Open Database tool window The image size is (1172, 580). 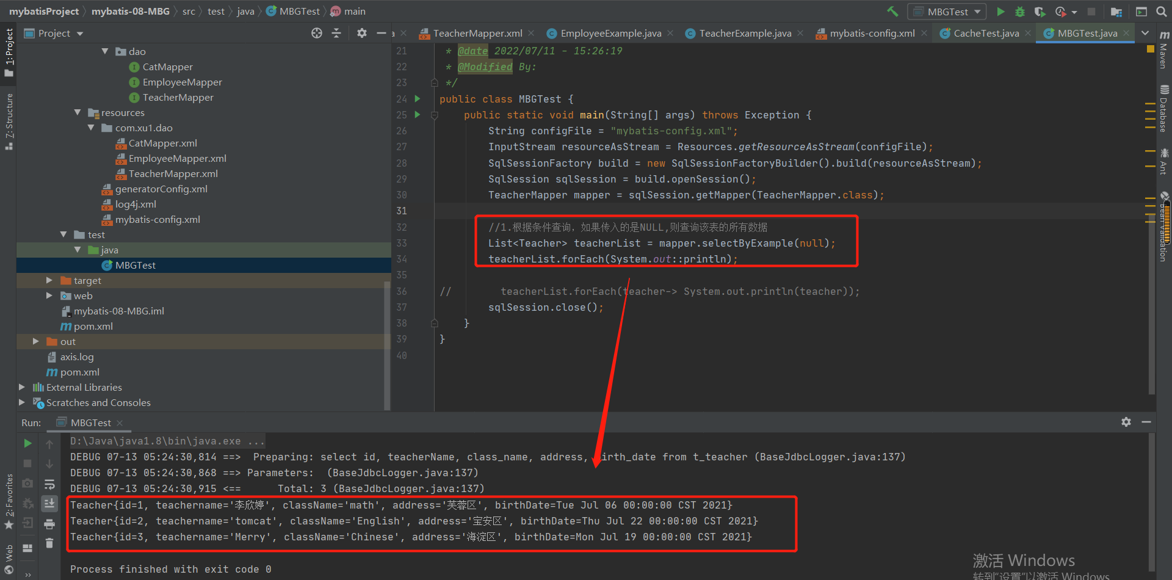tap(1164, 109)
